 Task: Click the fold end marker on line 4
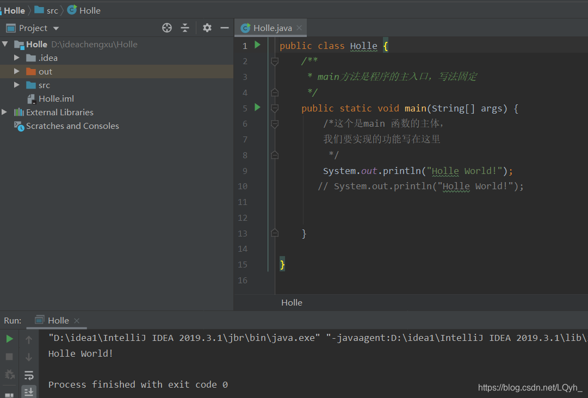click(275, 92)
